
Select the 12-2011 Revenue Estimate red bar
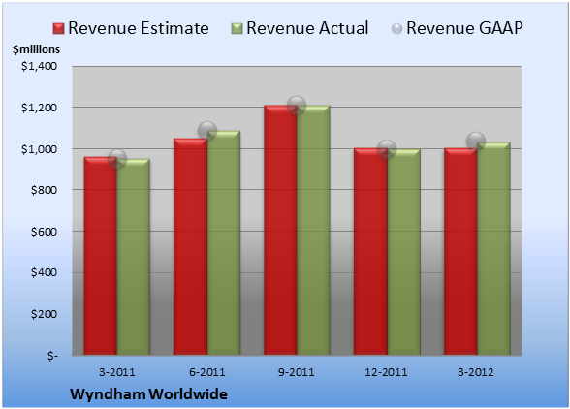370,252
